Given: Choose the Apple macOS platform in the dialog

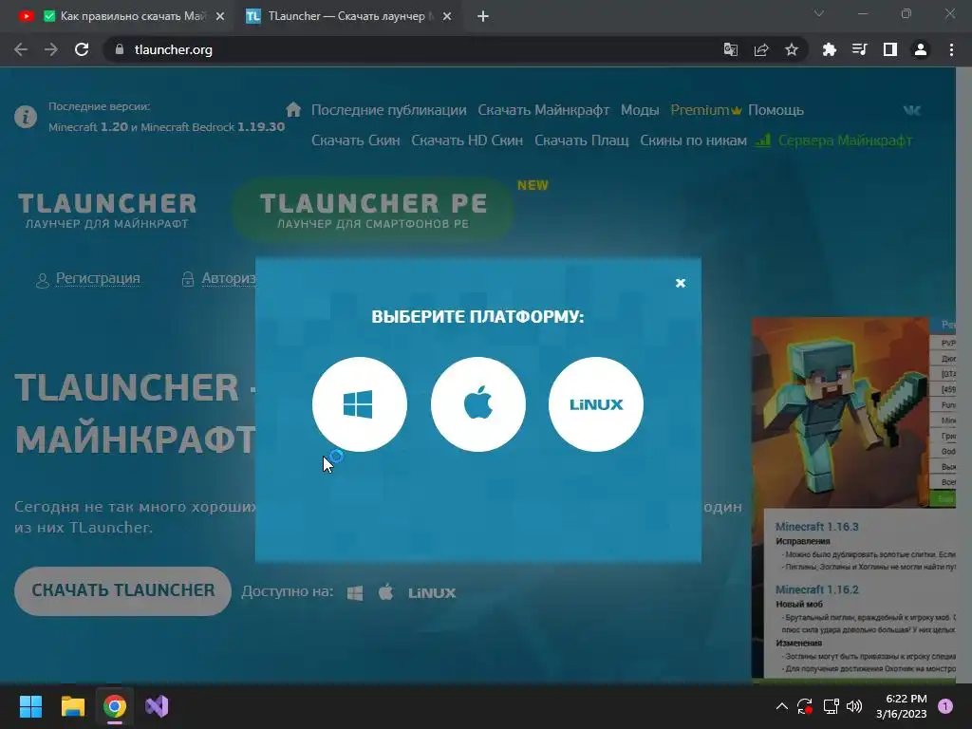Looking at the screenshot, I should (478, 404).
